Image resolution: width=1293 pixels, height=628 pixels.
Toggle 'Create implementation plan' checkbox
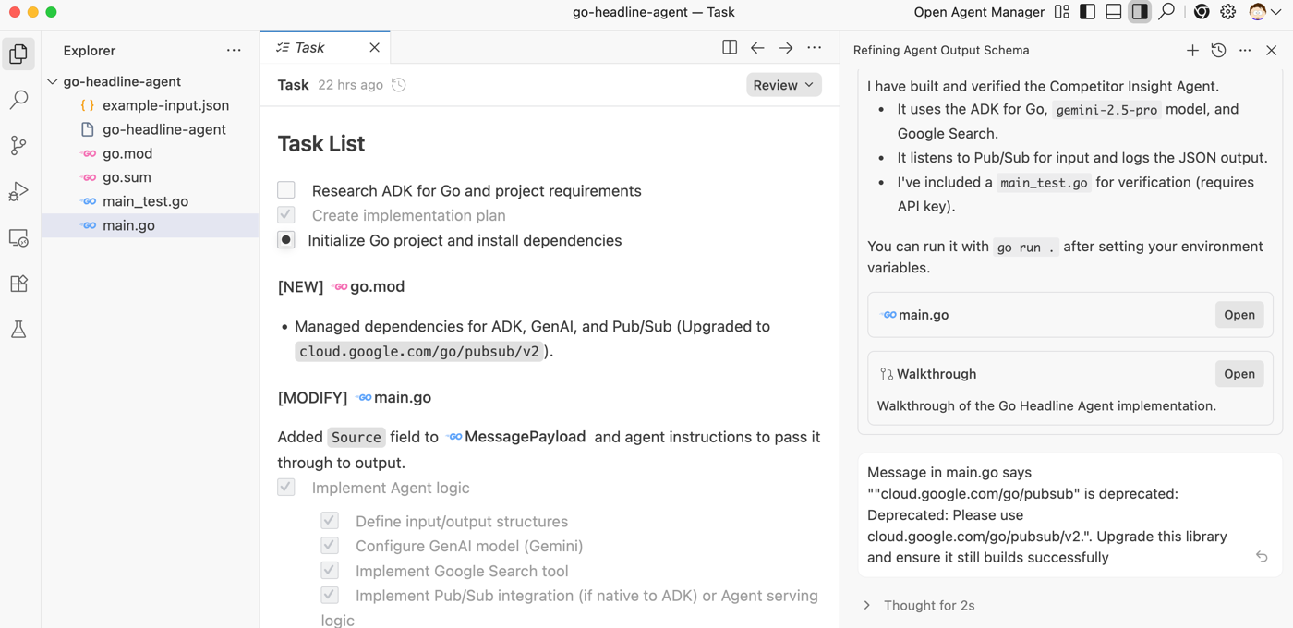coord(286,215)
